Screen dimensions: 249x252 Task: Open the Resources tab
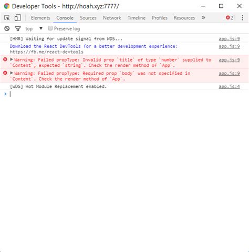[184, 18]
